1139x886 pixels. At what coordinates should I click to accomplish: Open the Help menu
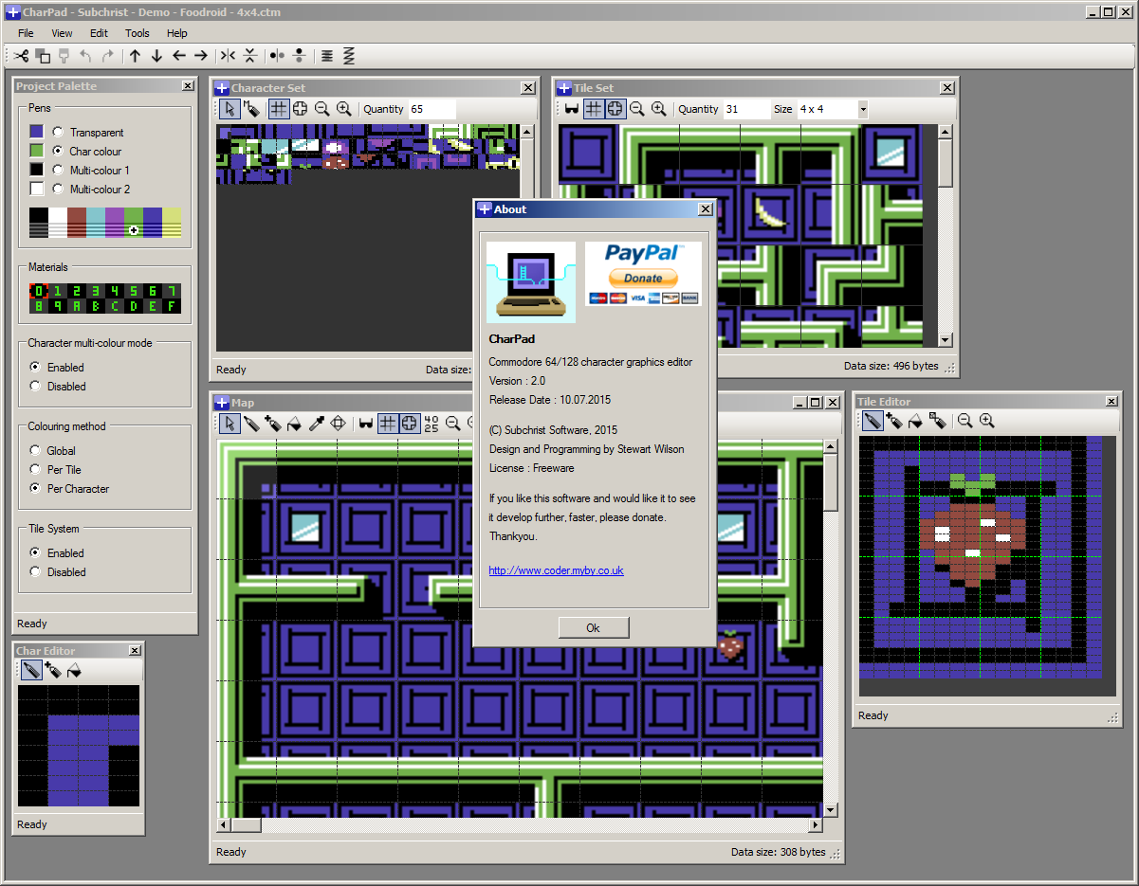coord(177,33)
